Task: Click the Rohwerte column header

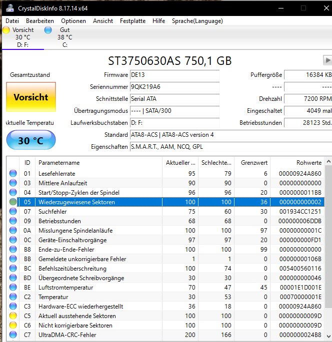Action: coord(297,163)
